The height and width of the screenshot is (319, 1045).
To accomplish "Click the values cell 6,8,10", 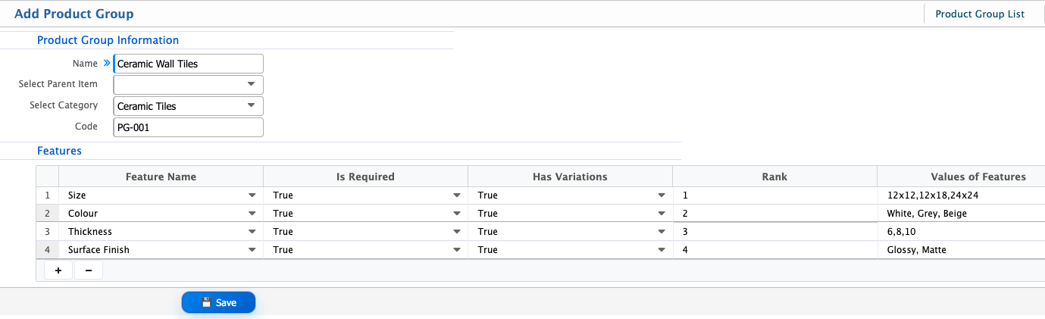I will tap(961, 232).
